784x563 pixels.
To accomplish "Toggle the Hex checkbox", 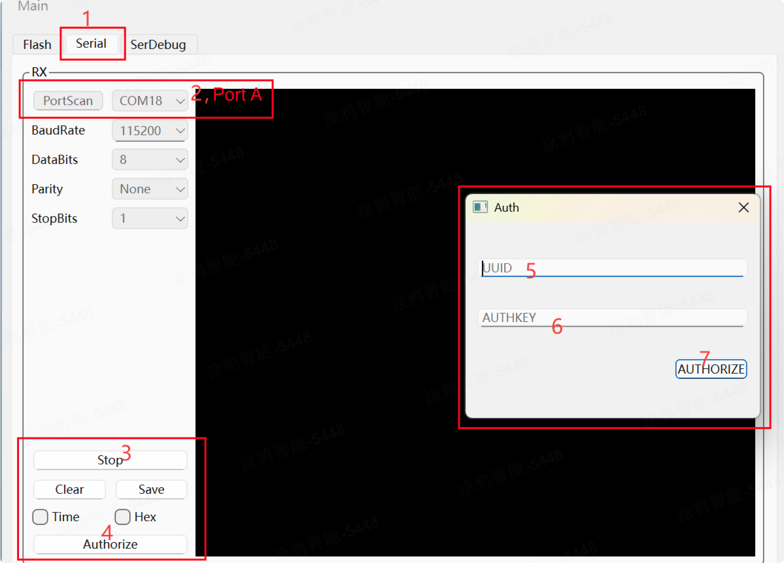I will pyautogui.click(x=122, y=517).
